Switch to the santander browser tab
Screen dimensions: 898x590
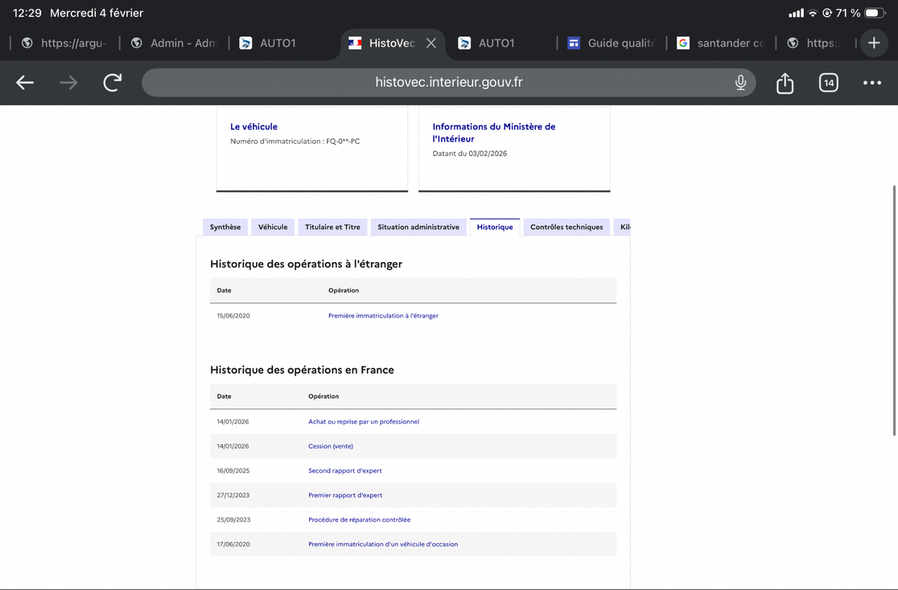721,43
